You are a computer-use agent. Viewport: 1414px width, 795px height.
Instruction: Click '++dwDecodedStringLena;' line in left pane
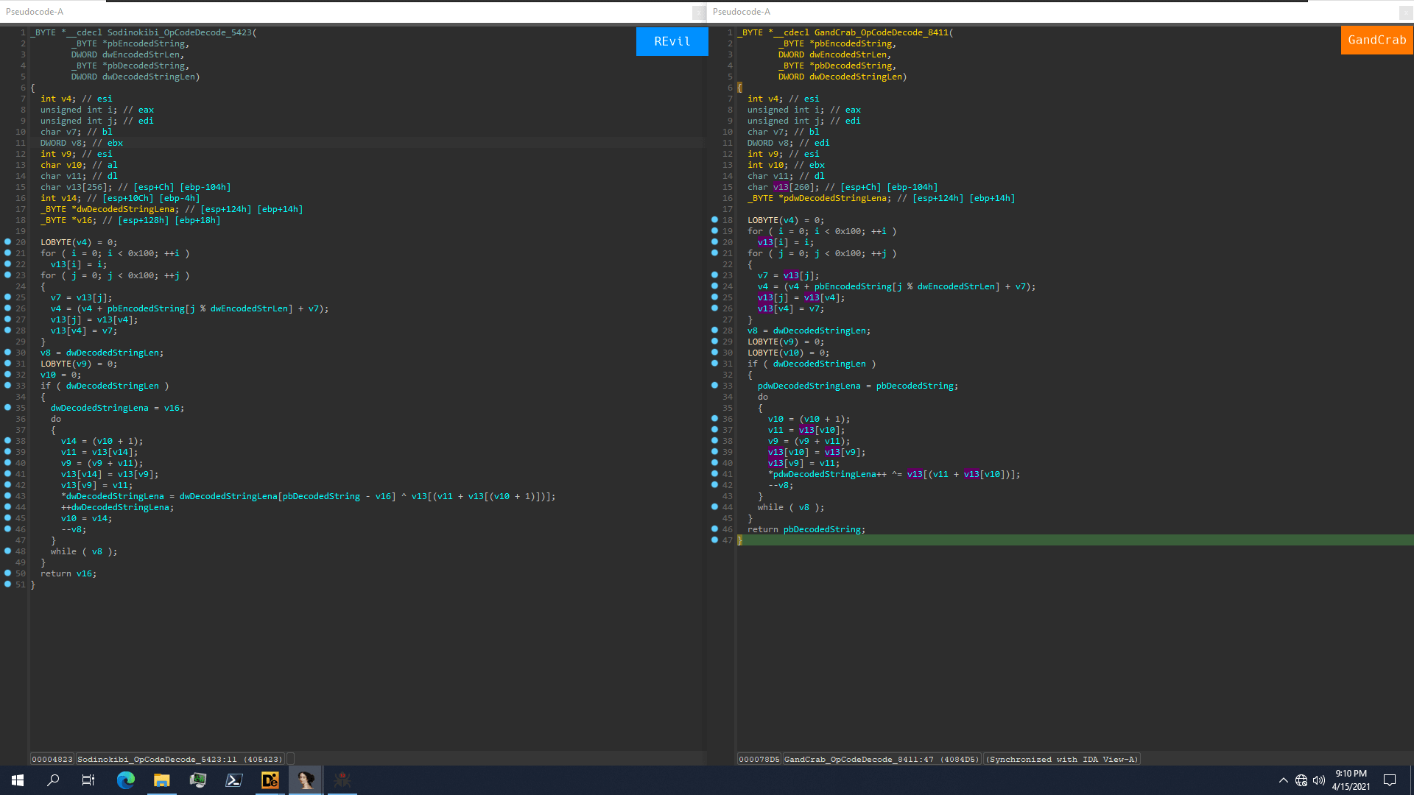[118, 507]
